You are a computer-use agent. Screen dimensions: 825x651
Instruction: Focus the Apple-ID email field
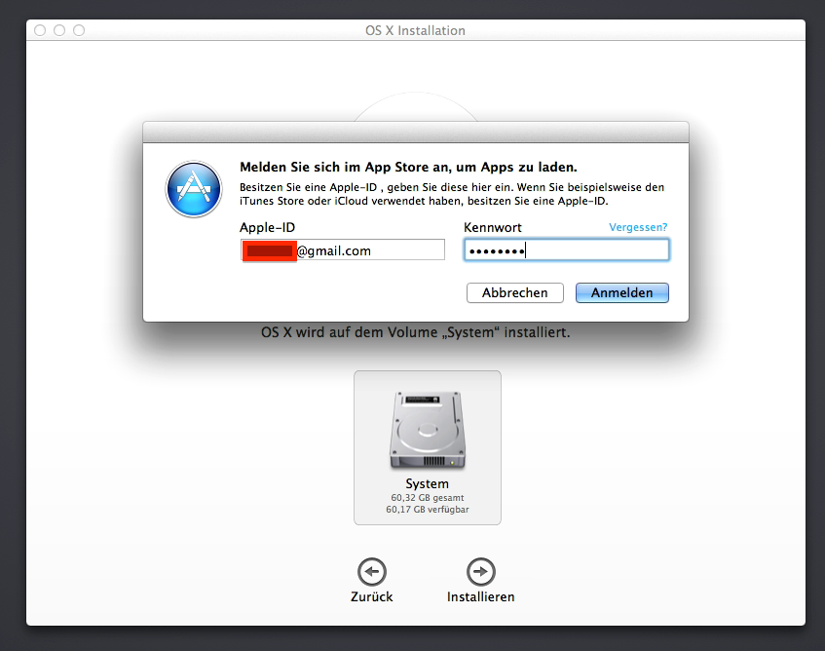343,250
